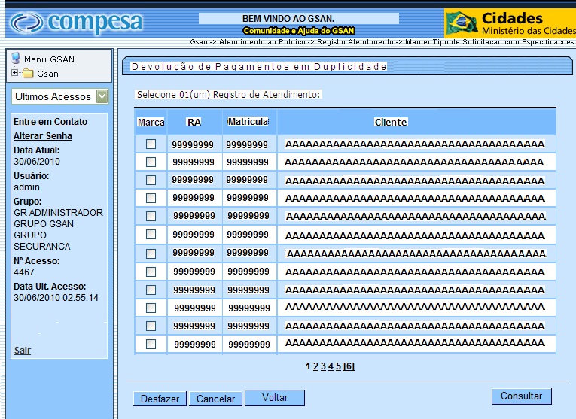Click the Consultar button
Image resolution: width=576 pixels, height=419 pixels.
[522, 396]
